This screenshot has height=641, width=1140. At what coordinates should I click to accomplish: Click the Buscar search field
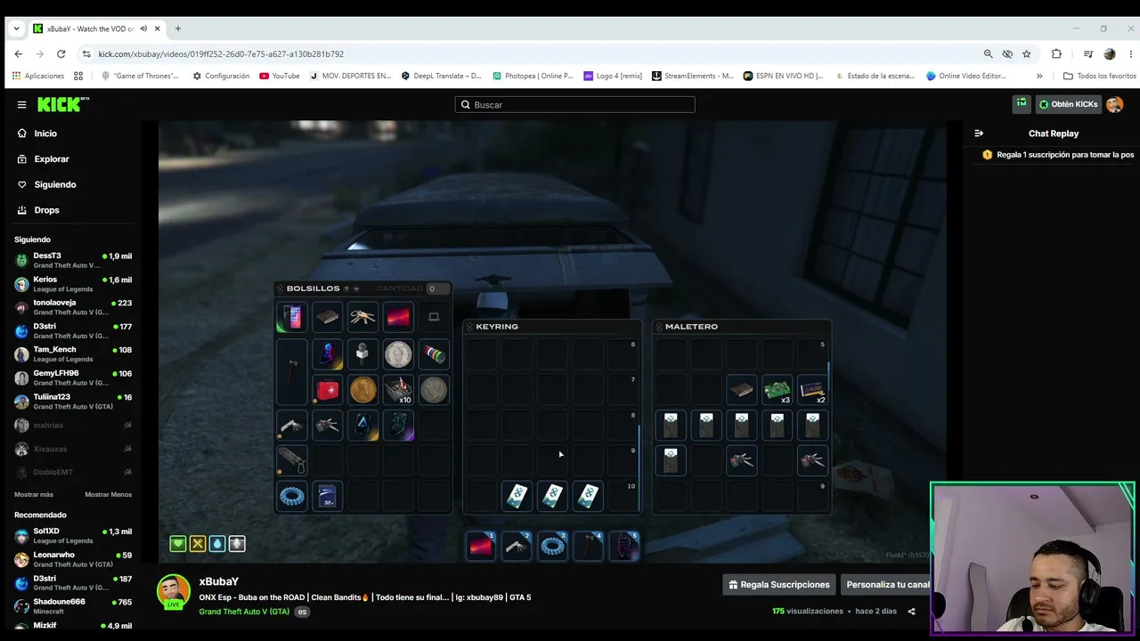[x=575, y=105]
